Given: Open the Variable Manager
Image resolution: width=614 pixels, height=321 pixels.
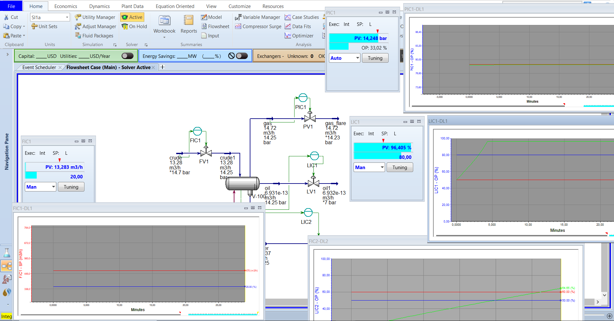Looking at the screenshot, I should click(257, 17).
